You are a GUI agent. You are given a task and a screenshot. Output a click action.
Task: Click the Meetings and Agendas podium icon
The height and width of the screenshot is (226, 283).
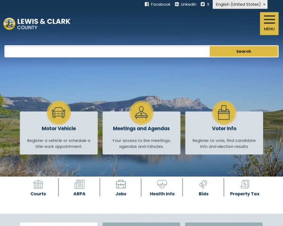click(x=141, y=113)
